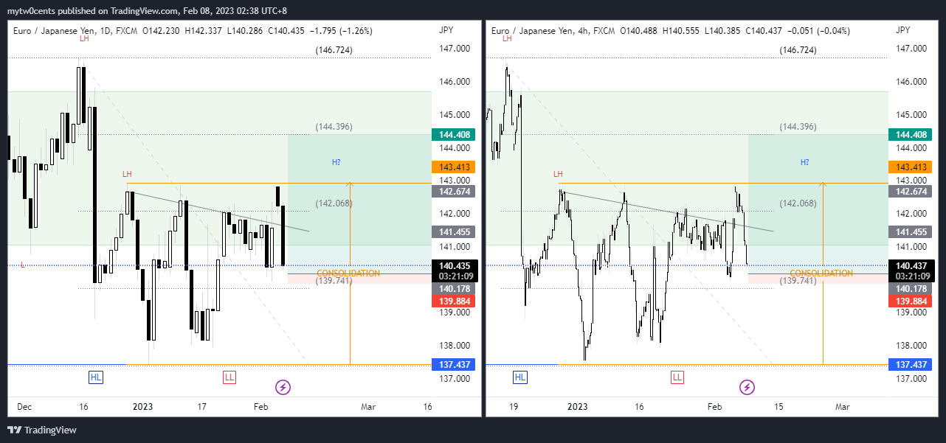Click the 142.674 gray price tag on the 1D chart
The image size is (946, 443).
(455, 191)
